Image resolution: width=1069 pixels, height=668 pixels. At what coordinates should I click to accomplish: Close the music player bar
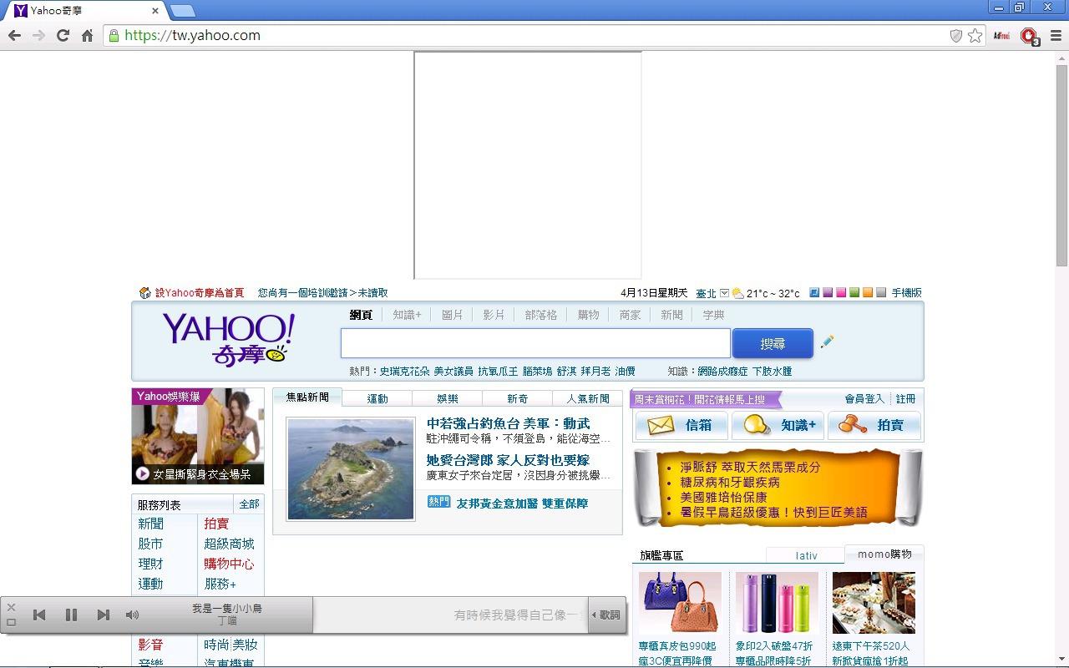coord(11,607)
